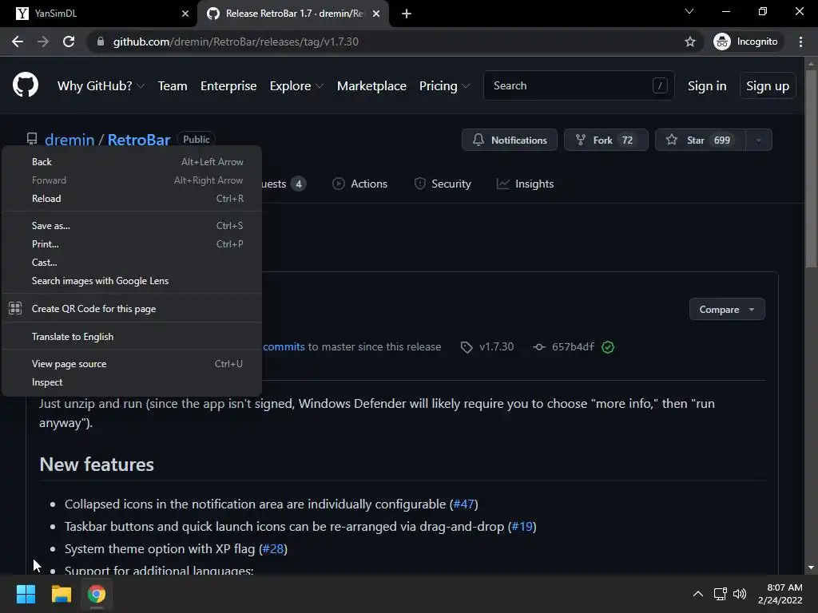Select Back in context menu
Image resolution: width=818 pixels, height=613 pixels.
coord(132,162)
